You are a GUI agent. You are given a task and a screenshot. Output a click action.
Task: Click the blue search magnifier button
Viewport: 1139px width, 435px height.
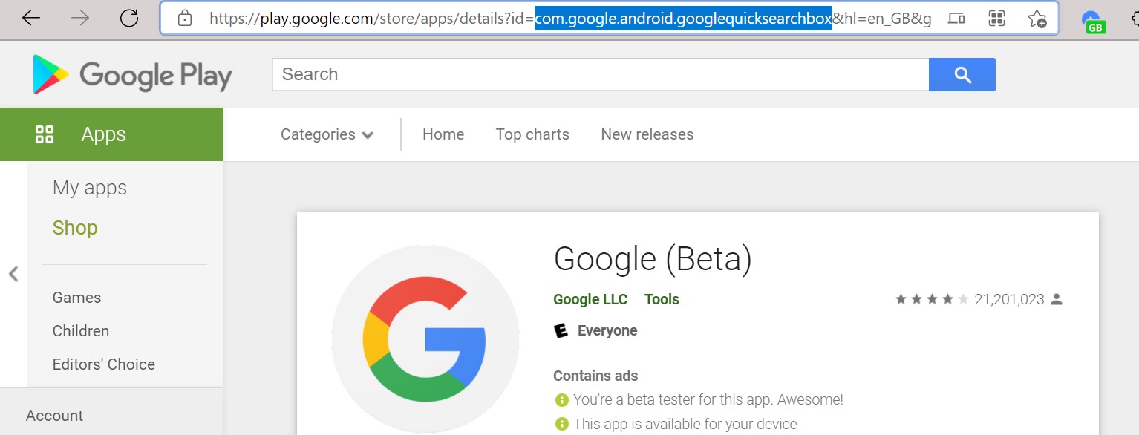pos(962,74)
